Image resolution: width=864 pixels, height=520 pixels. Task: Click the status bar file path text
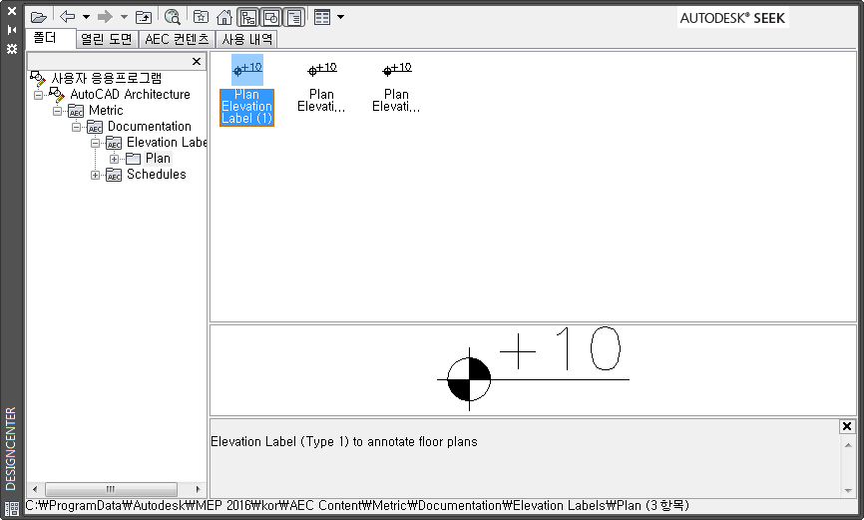coord(357,506)
